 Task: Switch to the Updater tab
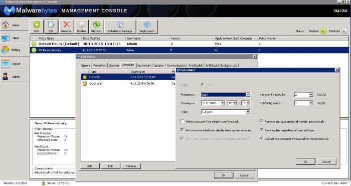pyautogui.click(x=159, y=65)
